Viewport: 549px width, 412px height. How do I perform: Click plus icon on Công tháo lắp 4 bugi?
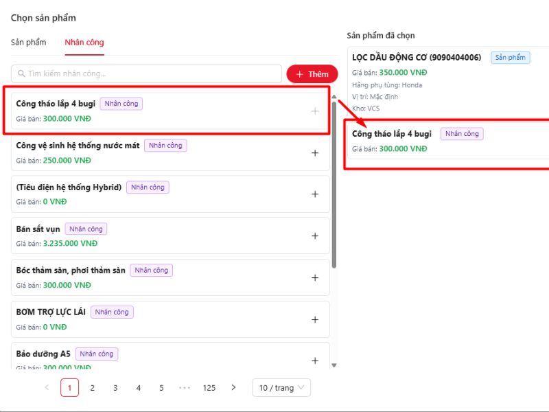coord(315,111)
